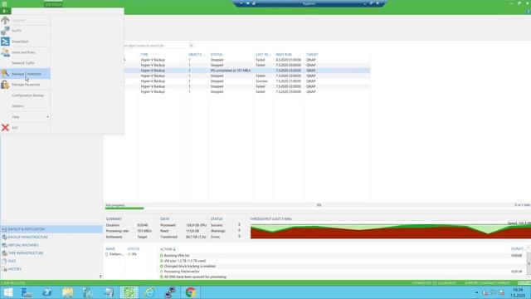Sort by the Next Run column header
The image size is (531, 299).
point(284,55)
